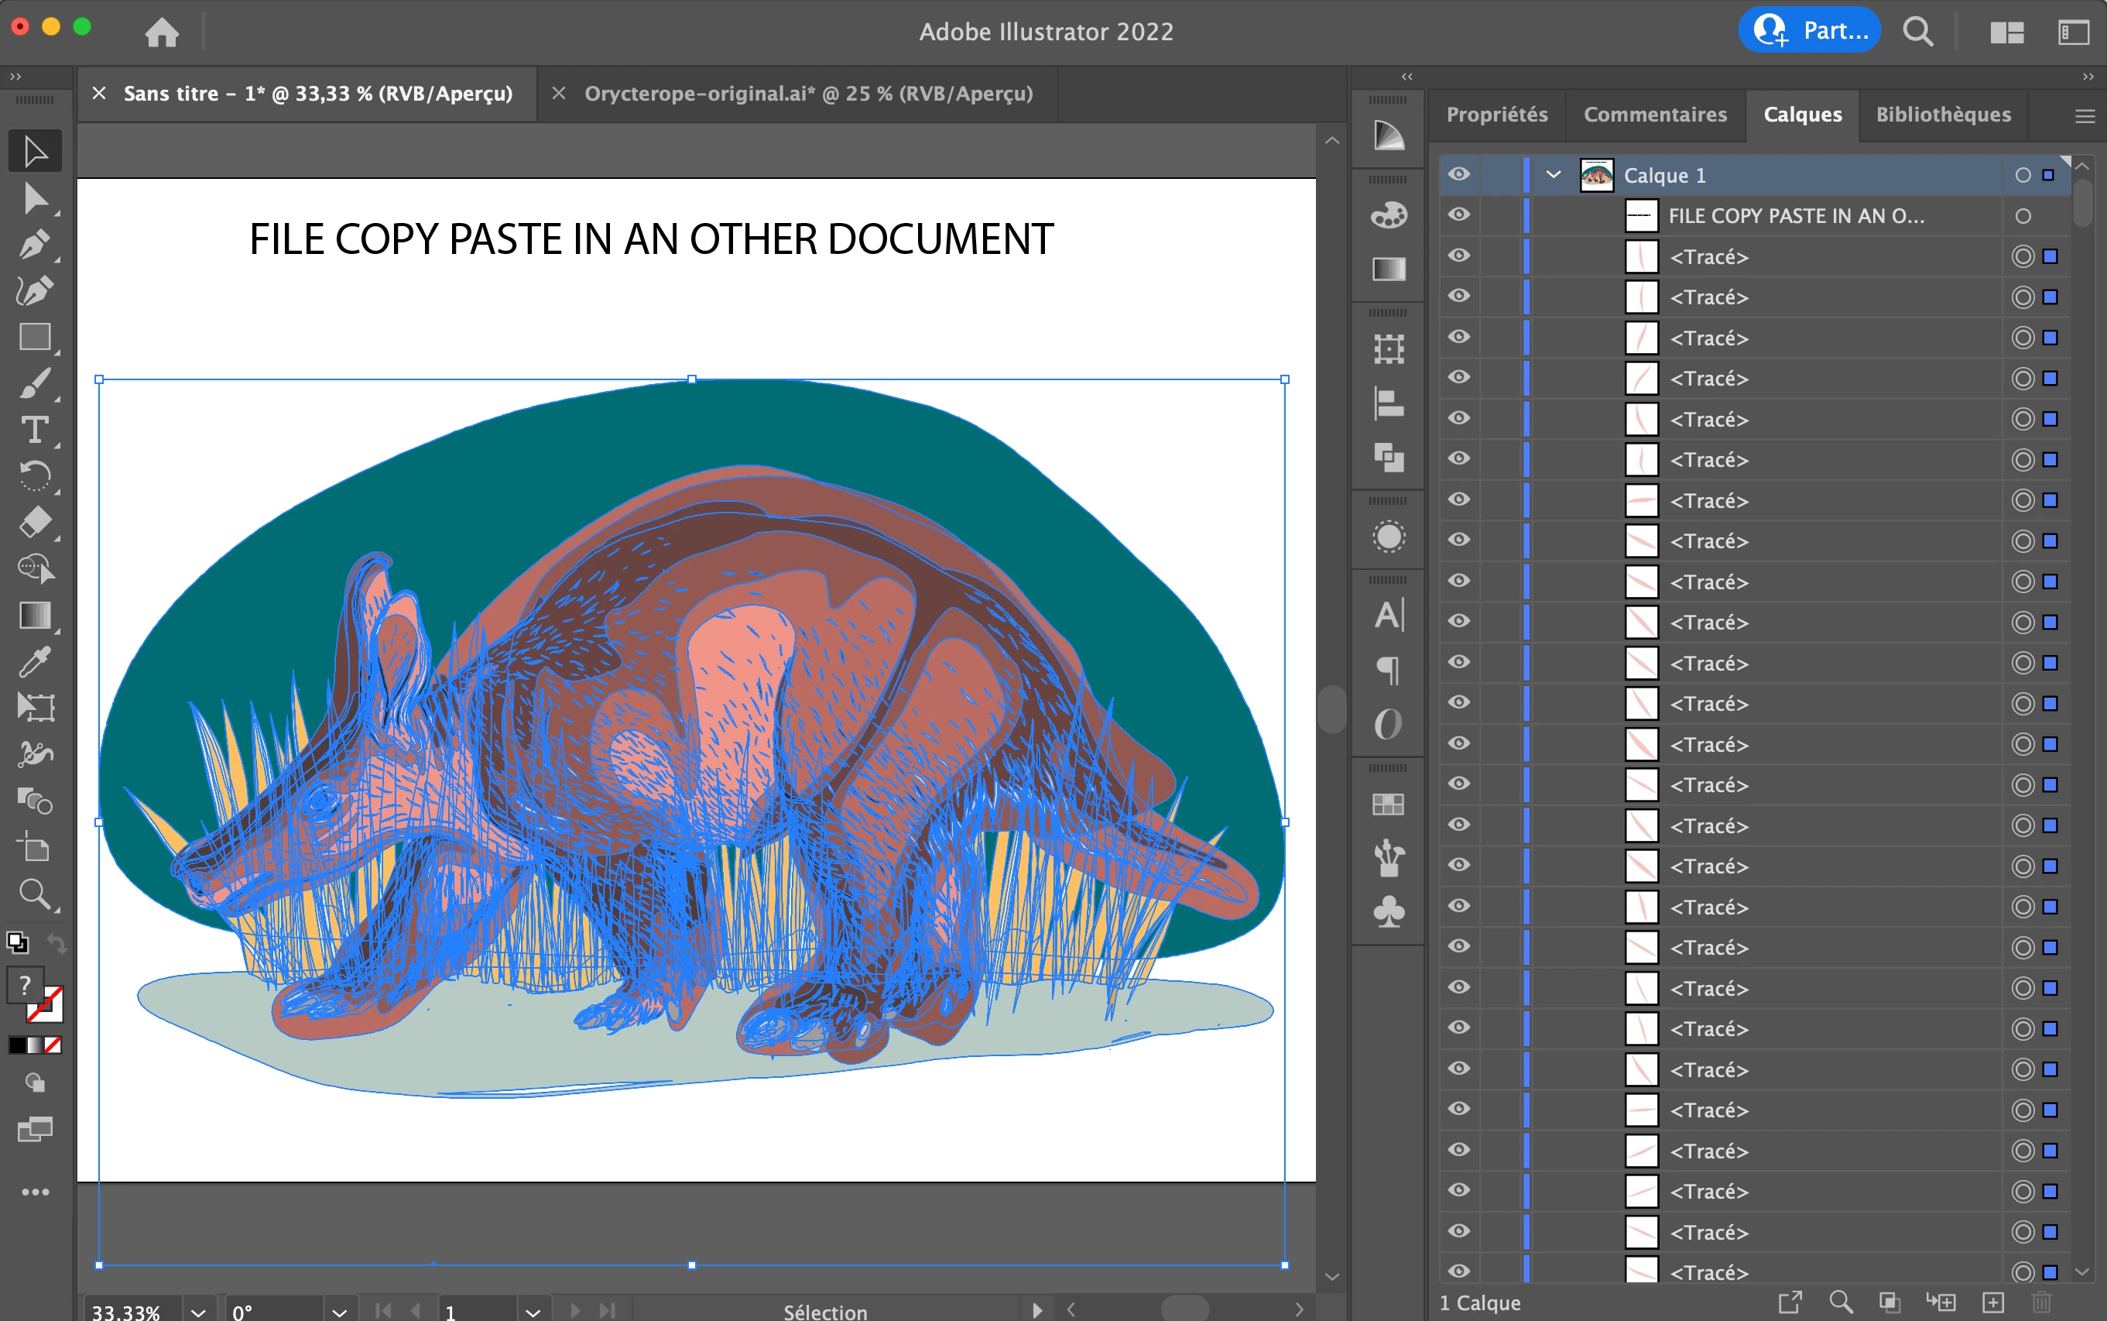The image size is (2107, 1321).
Task: Collapse the Calque 1 layer tree
Action: pos(1554,175)
